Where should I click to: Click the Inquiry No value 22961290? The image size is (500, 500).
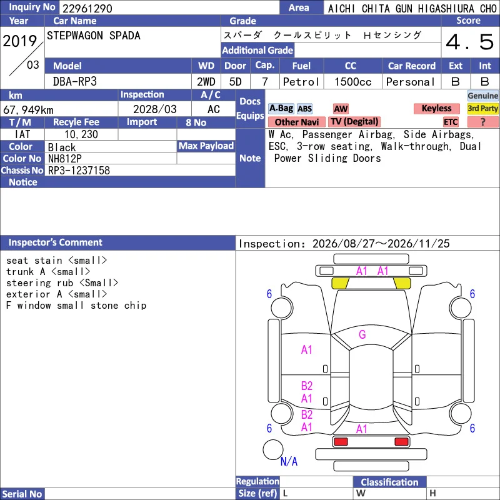tap(87, 8)
